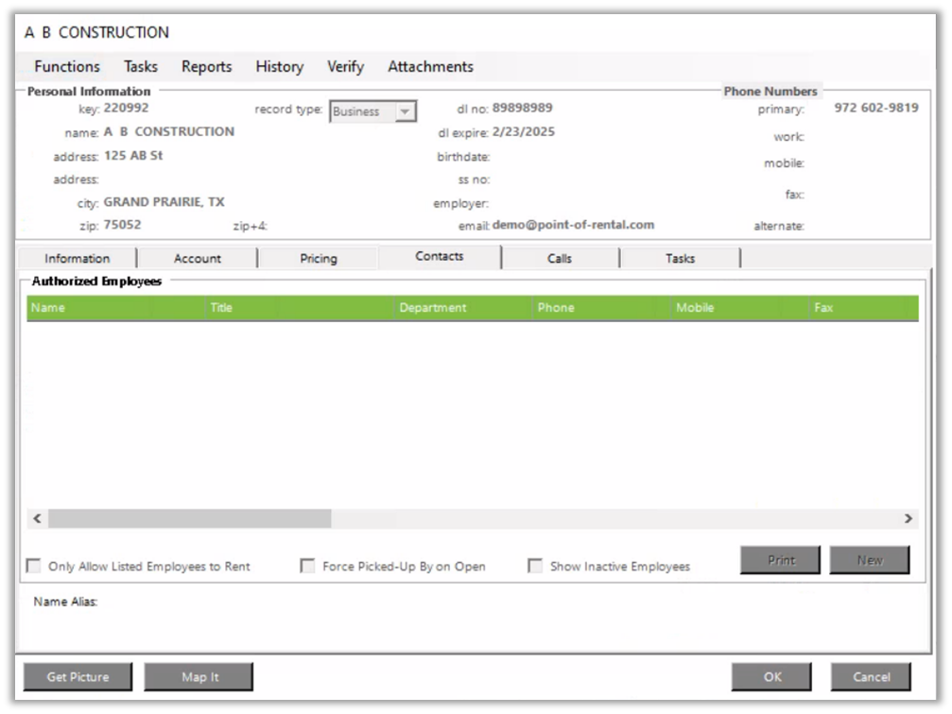Select the Calls tab

click(x=560, y=259)
